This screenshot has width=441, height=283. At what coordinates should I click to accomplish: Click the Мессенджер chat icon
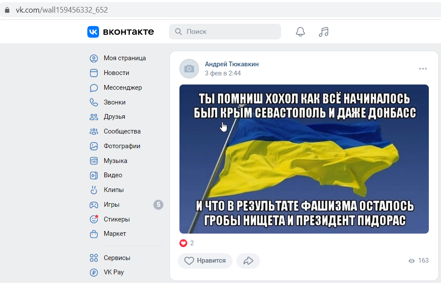pos(94,88)
